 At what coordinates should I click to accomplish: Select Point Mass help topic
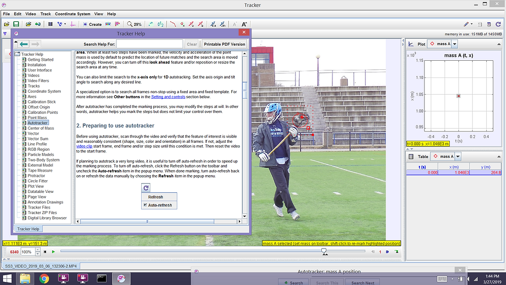pyautogui.click(x=37, y=118)
